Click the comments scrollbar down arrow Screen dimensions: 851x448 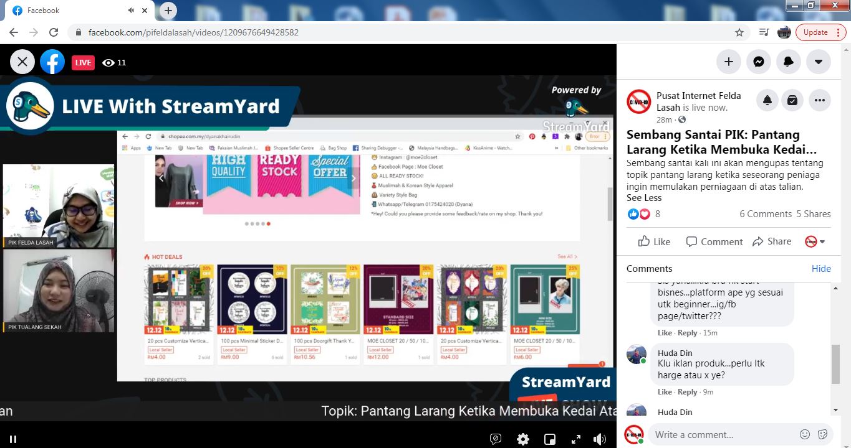pos(835,410)
